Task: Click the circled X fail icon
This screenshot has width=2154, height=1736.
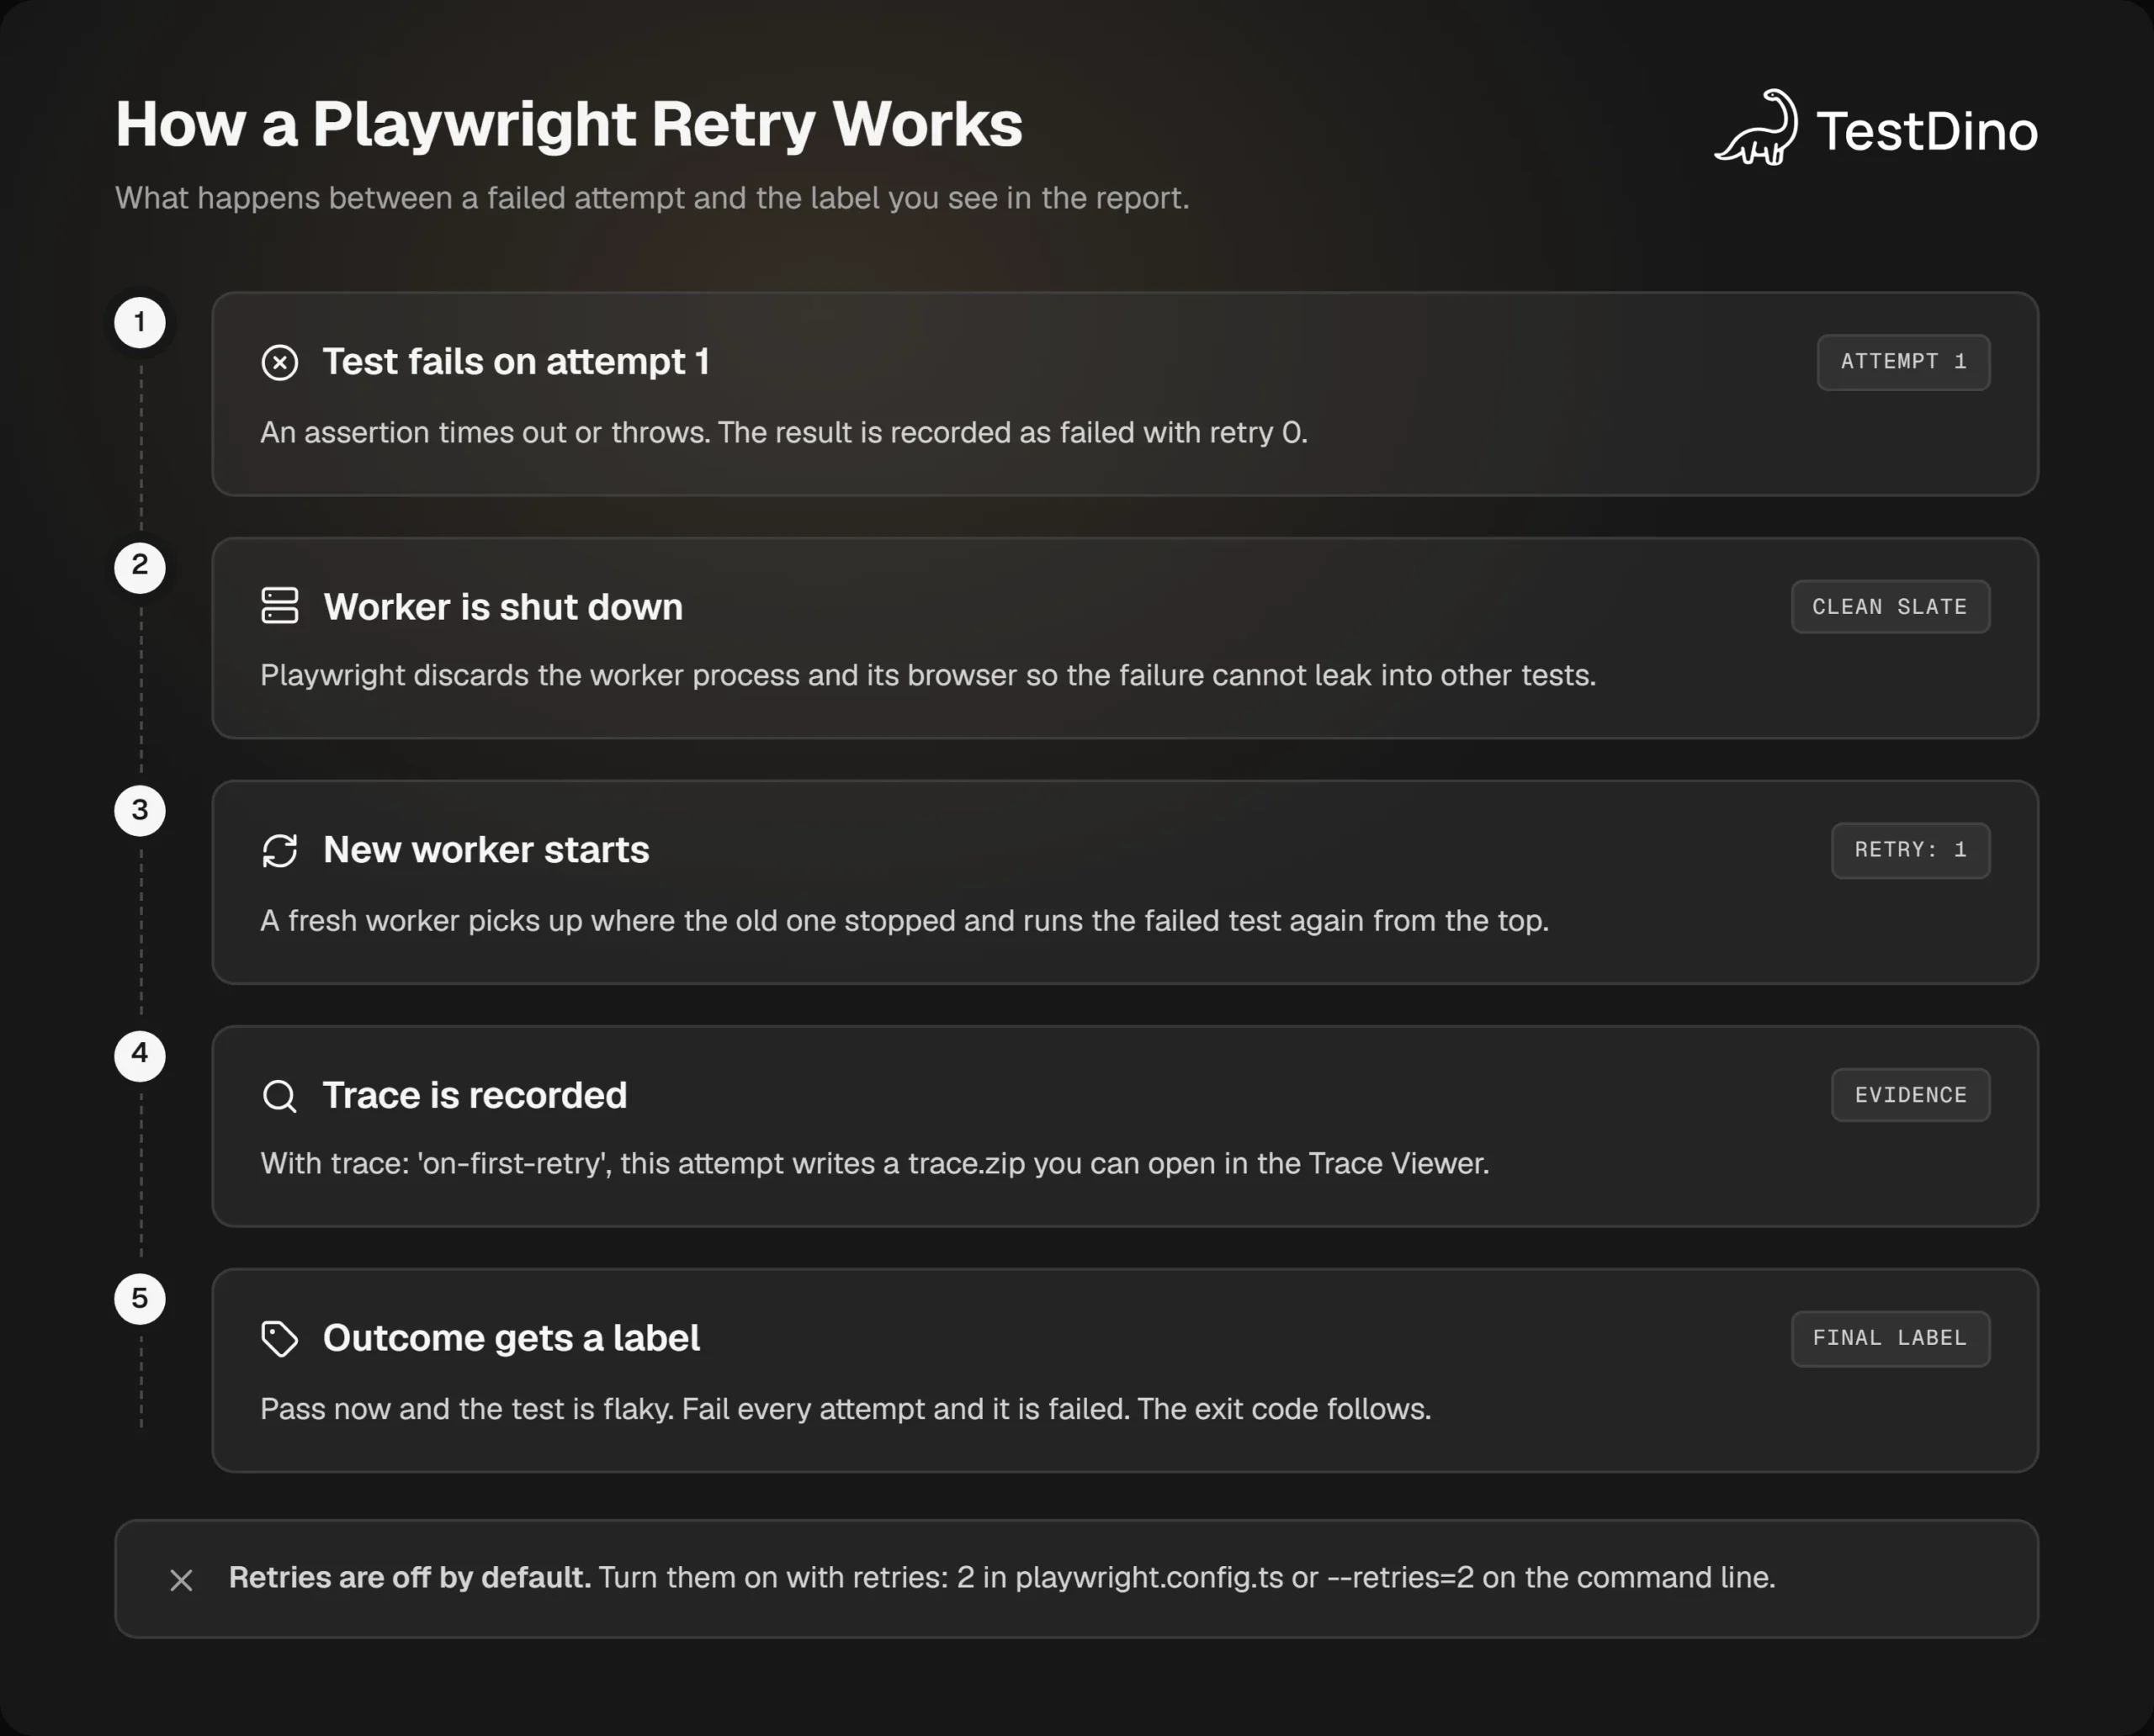Action: pos(280,362)
